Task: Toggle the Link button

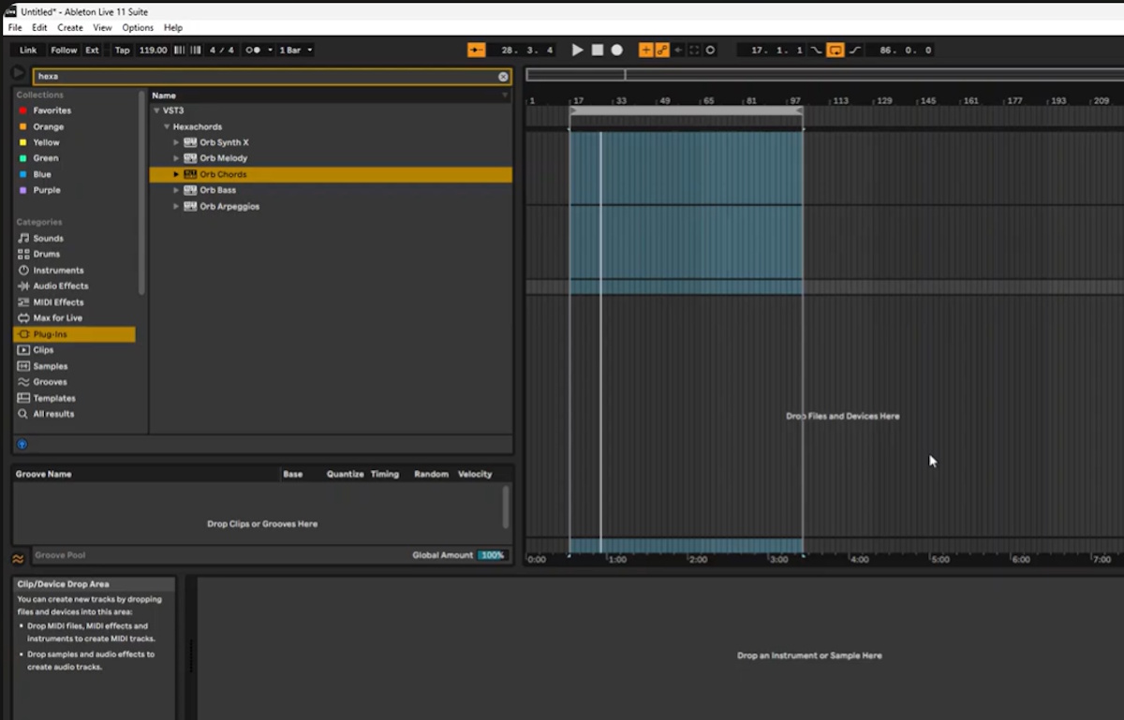Action: (x=28, y=50)
